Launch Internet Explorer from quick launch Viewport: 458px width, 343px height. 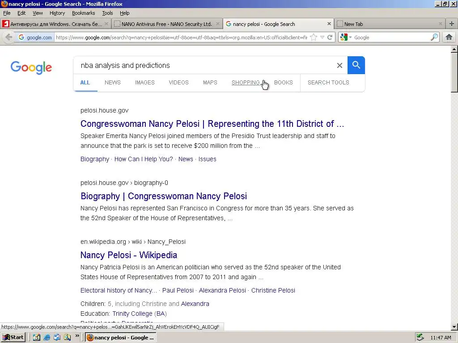[47, 338]
